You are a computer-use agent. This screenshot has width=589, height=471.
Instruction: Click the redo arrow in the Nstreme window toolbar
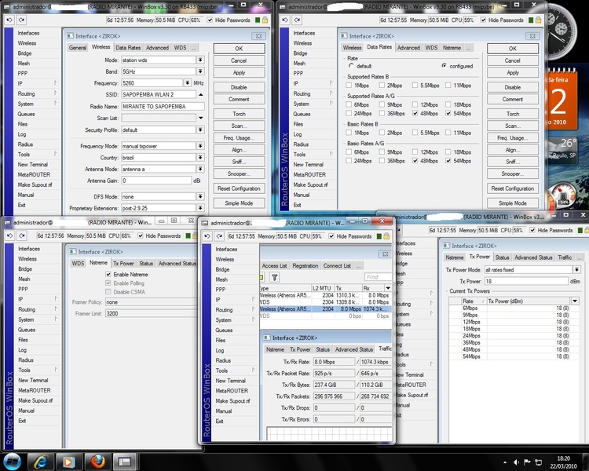click(22, 235)
